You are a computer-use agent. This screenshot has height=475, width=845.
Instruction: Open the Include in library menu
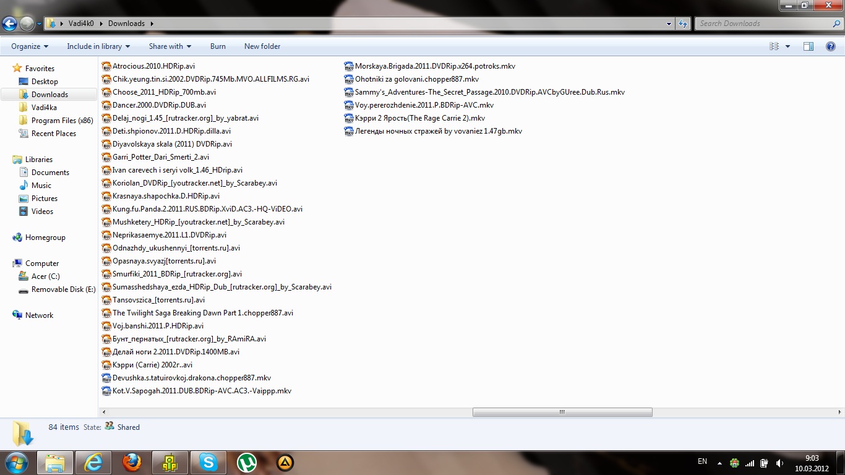(x=98, y=46)
